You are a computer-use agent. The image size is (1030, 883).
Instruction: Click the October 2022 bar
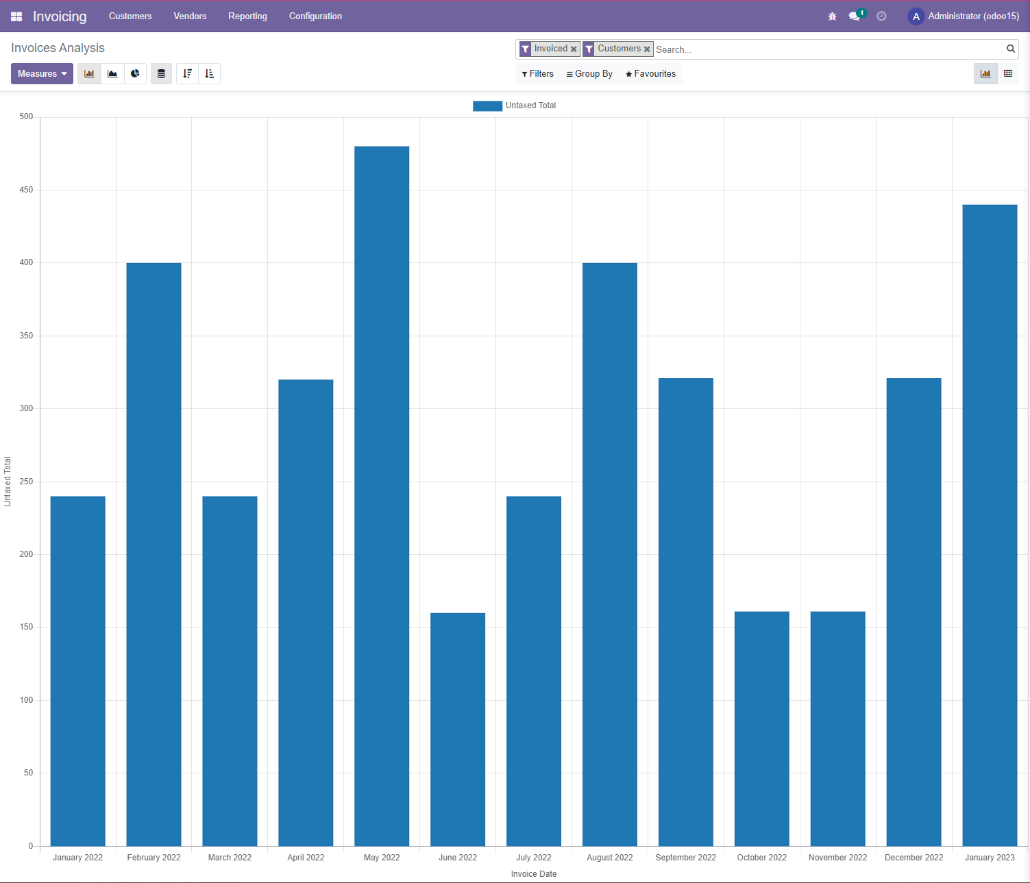pos(762,729)
